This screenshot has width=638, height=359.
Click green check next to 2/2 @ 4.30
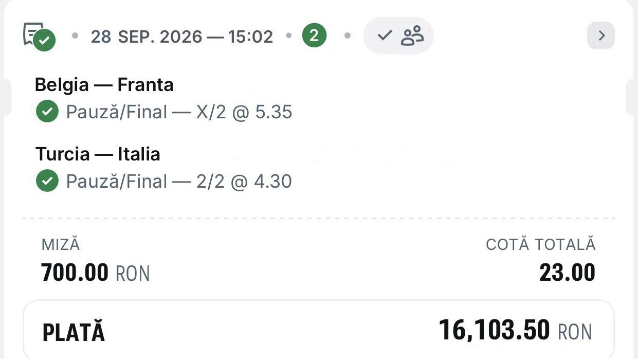pos(47,181)
